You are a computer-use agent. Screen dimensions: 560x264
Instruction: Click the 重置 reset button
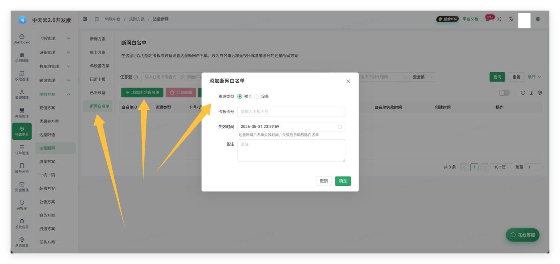(516, 77)
